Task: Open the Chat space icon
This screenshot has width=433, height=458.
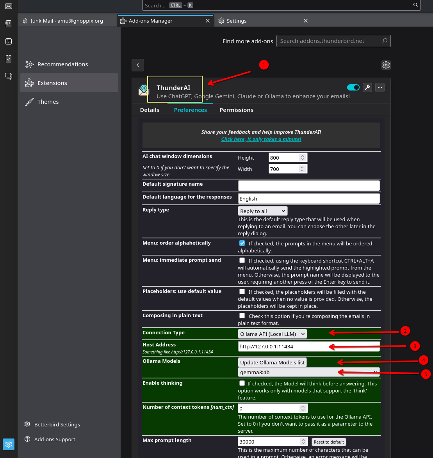Action: tap(8, 76)
